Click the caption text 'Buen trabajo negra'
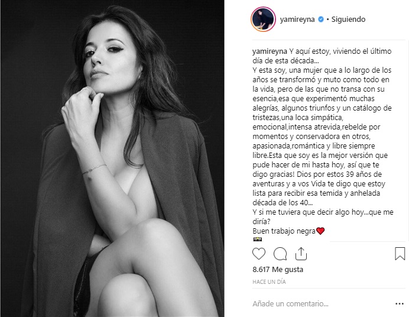The width and height of the screenshot is (409, 317). tap(284, 231)
